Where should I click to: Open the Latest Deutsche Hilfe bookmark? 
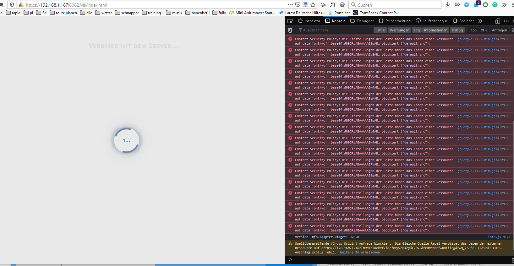click(302, 13)
